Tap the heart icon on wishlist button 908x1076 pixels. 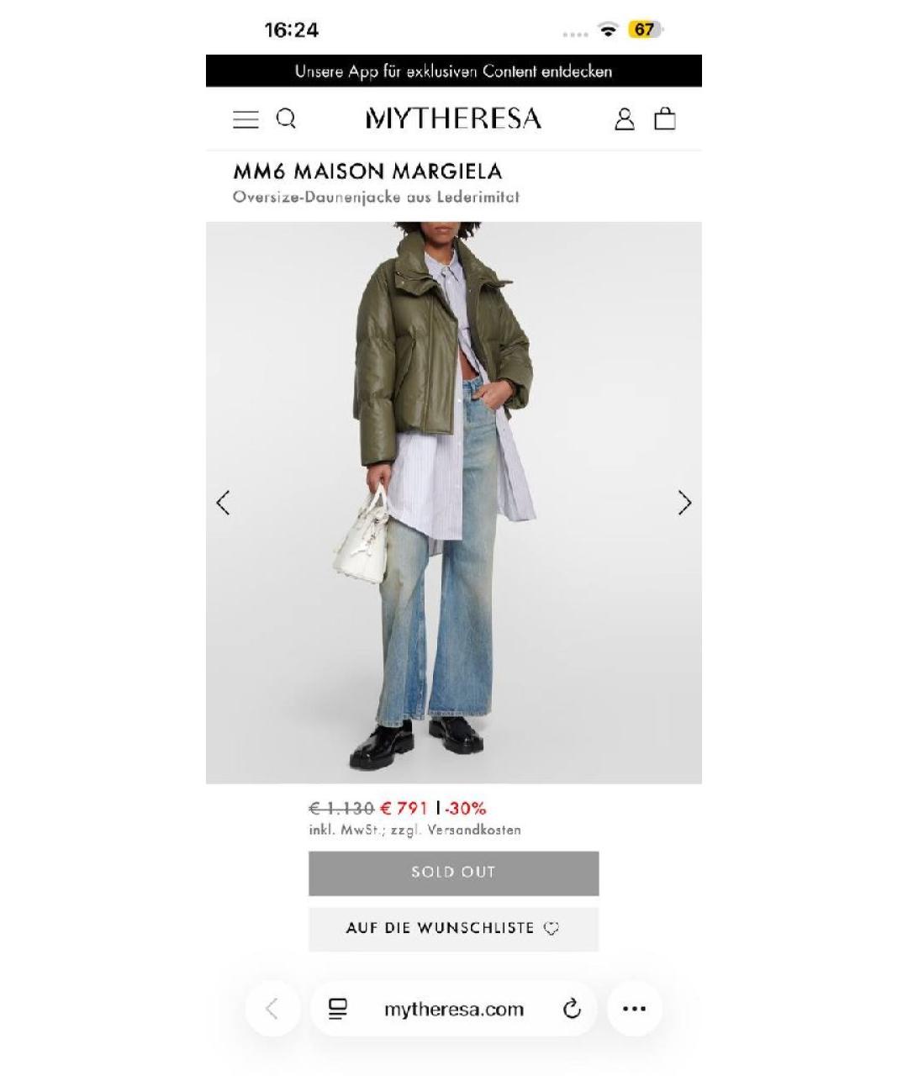coord(552,929)
